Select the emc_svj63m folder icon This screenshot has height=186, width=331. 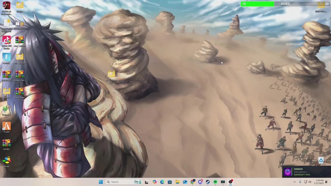[20, 59]
